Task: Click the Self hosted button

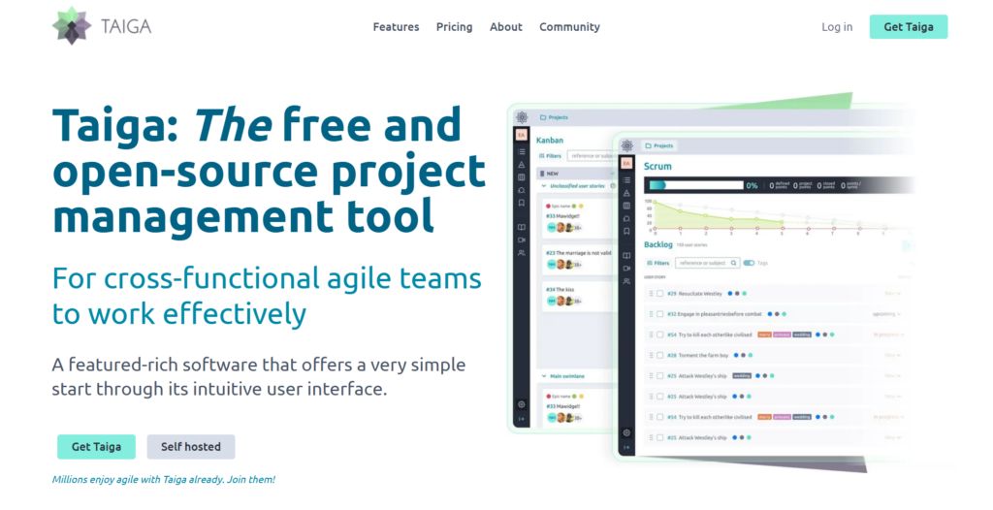Action: (x=191, y=447)
